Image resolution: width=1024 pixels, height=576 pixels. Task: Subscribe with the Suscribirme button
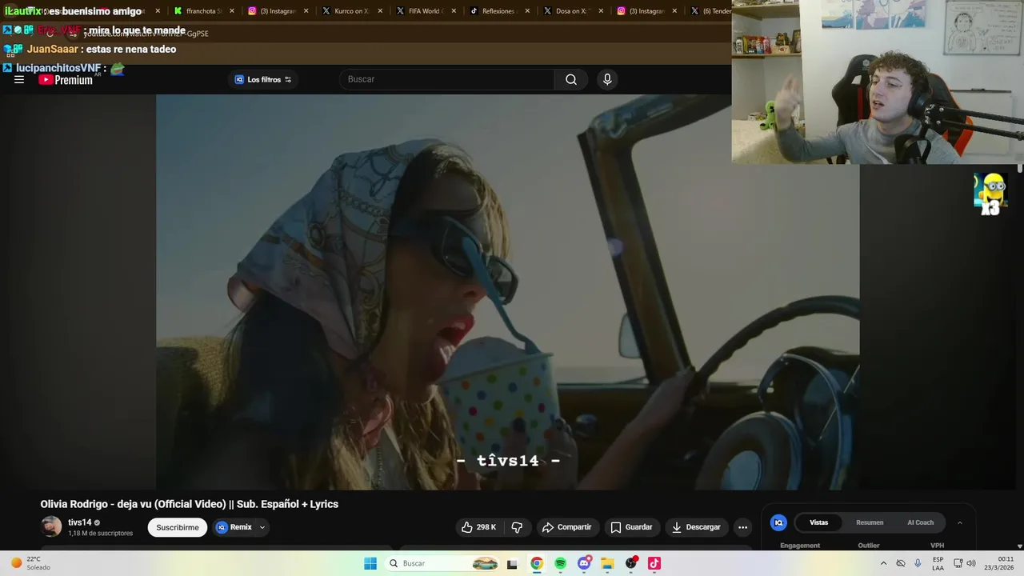(x=178, y=527)
